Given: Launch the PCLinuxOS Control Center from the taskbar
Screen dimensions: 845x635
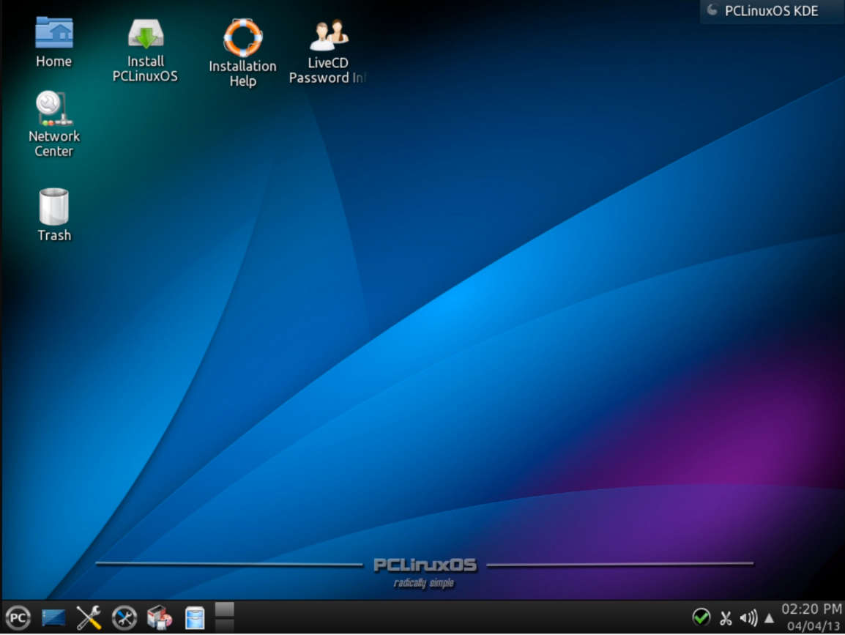Looking at the screenshot, I should (x=124, y=617).
